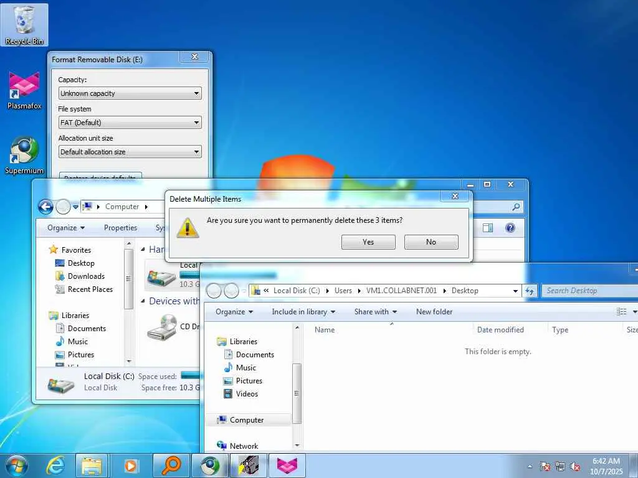The image size is (638, 478).
Task: Open the Recycle Bin desktop icon
Action: [x=24, y=25]
